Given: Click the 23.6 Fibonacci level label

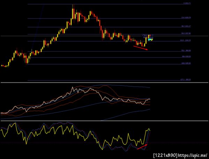Looking at the screenshot, I should tap(186, 17).
